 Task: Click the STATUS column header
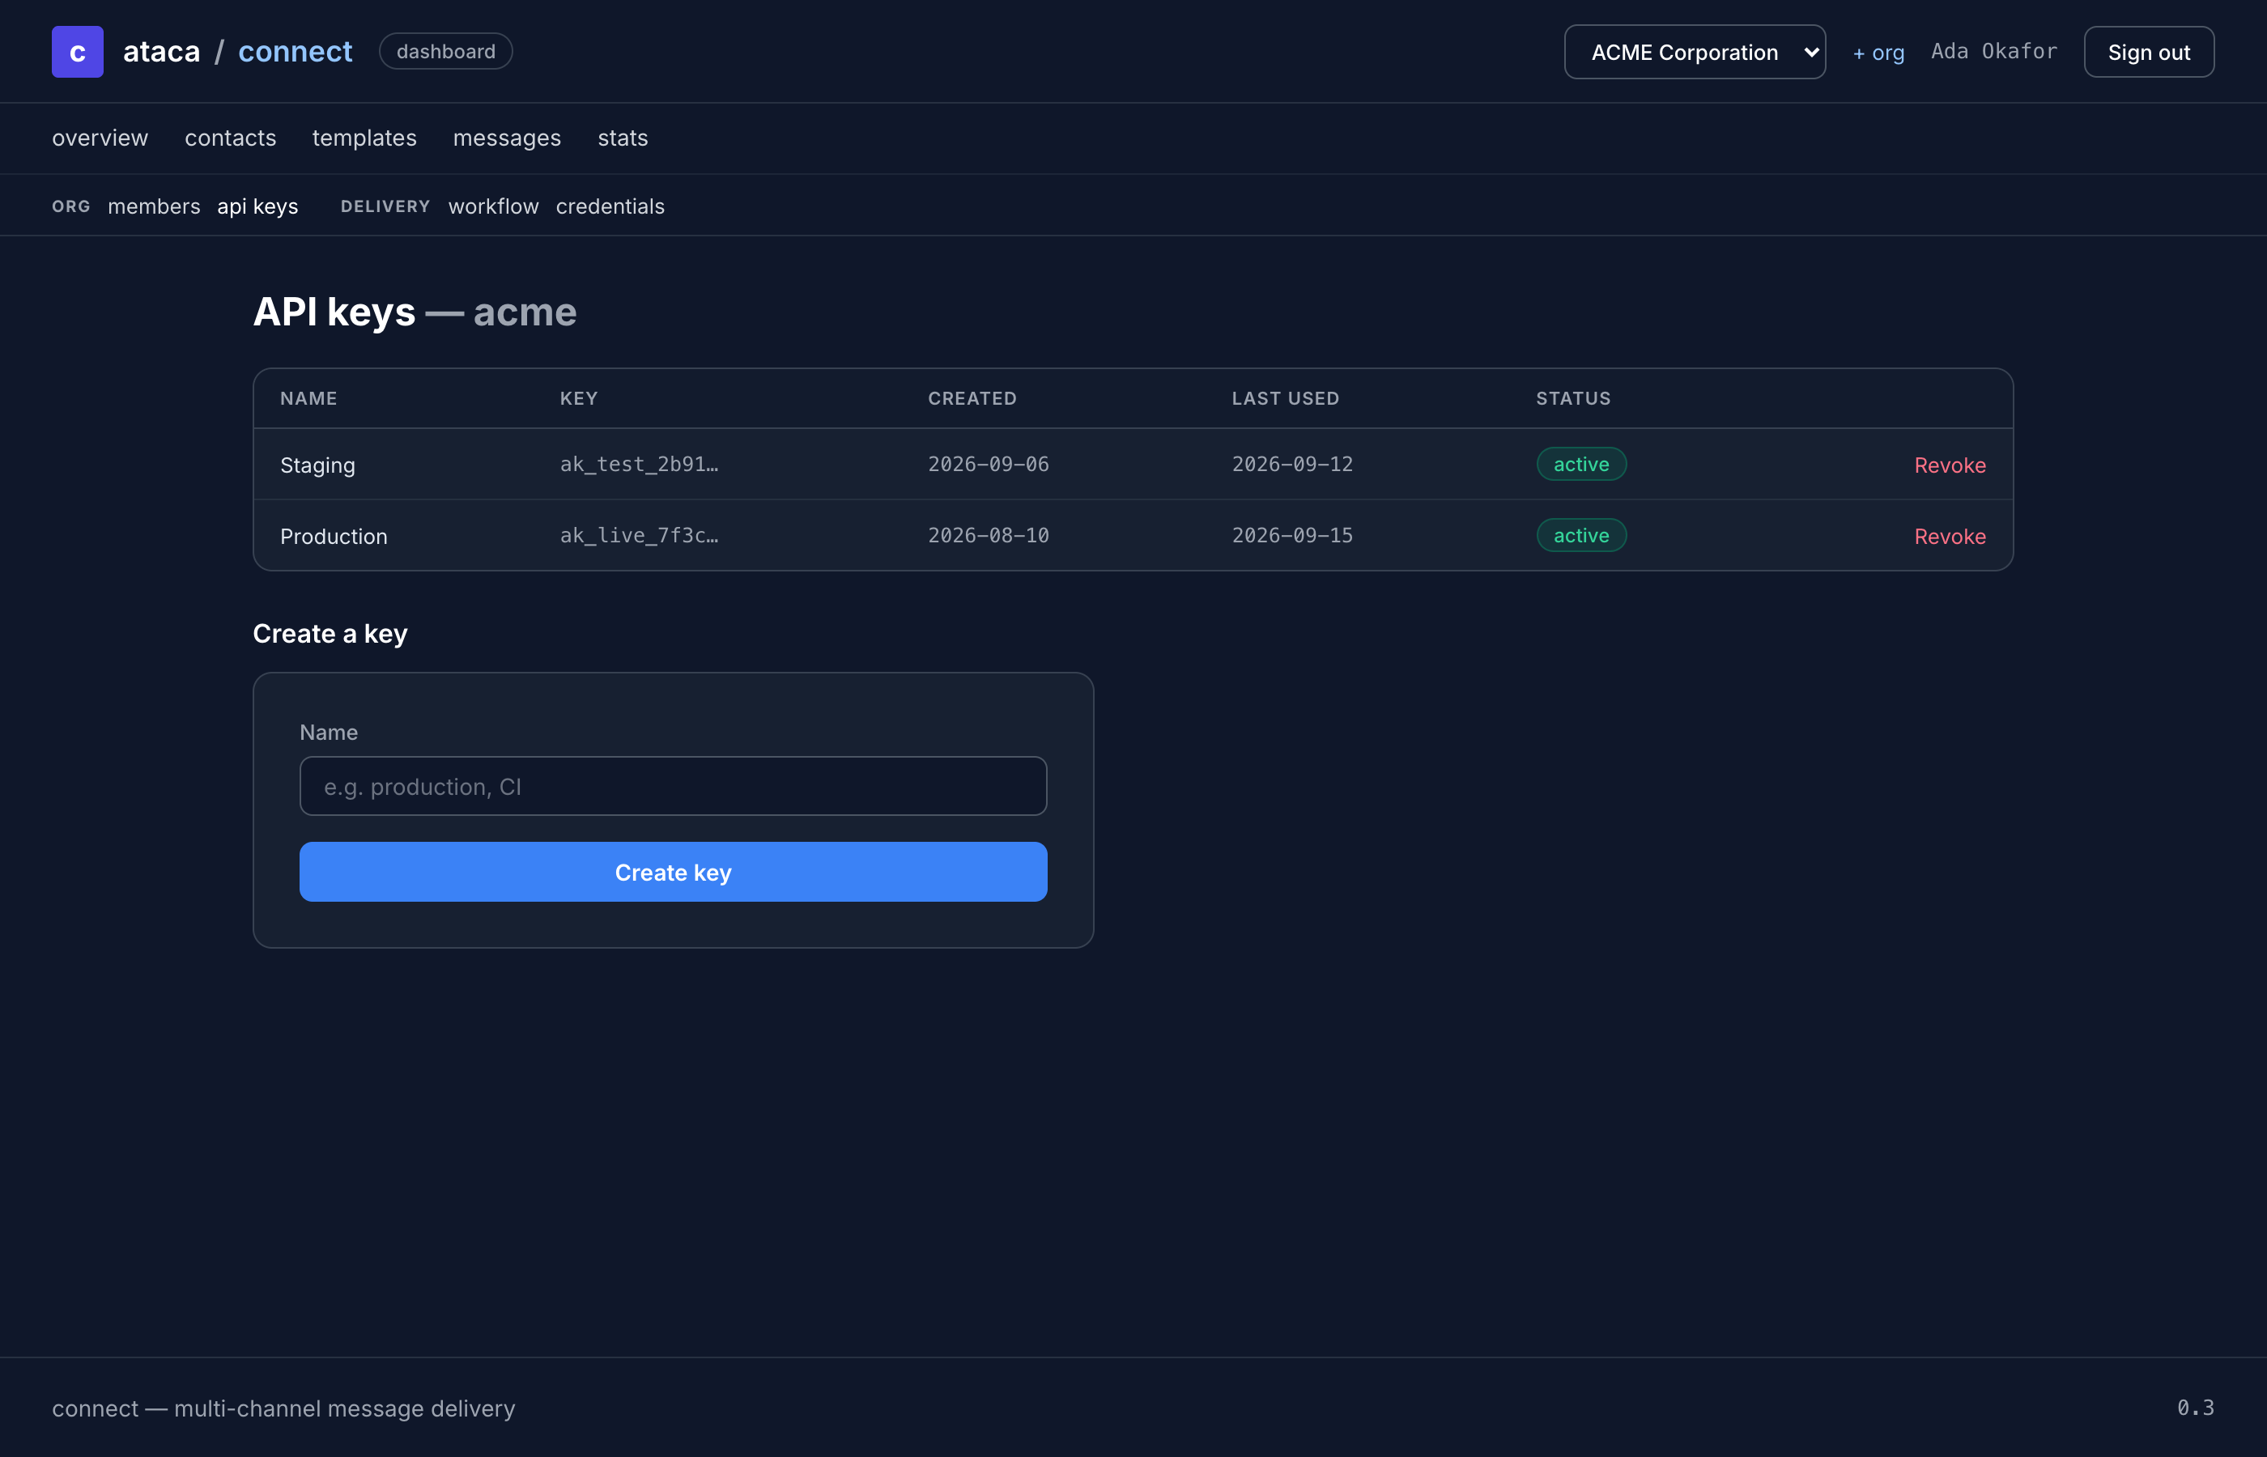click(x=1573, y=398)
